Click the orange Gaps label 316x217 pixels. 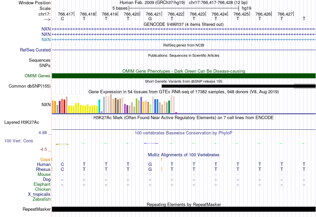(45, 160)
